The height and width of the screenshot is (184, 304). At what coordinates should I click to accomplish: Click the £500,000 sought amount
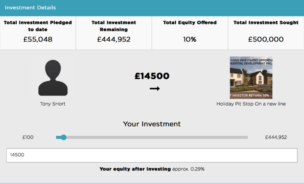(266, 39)
